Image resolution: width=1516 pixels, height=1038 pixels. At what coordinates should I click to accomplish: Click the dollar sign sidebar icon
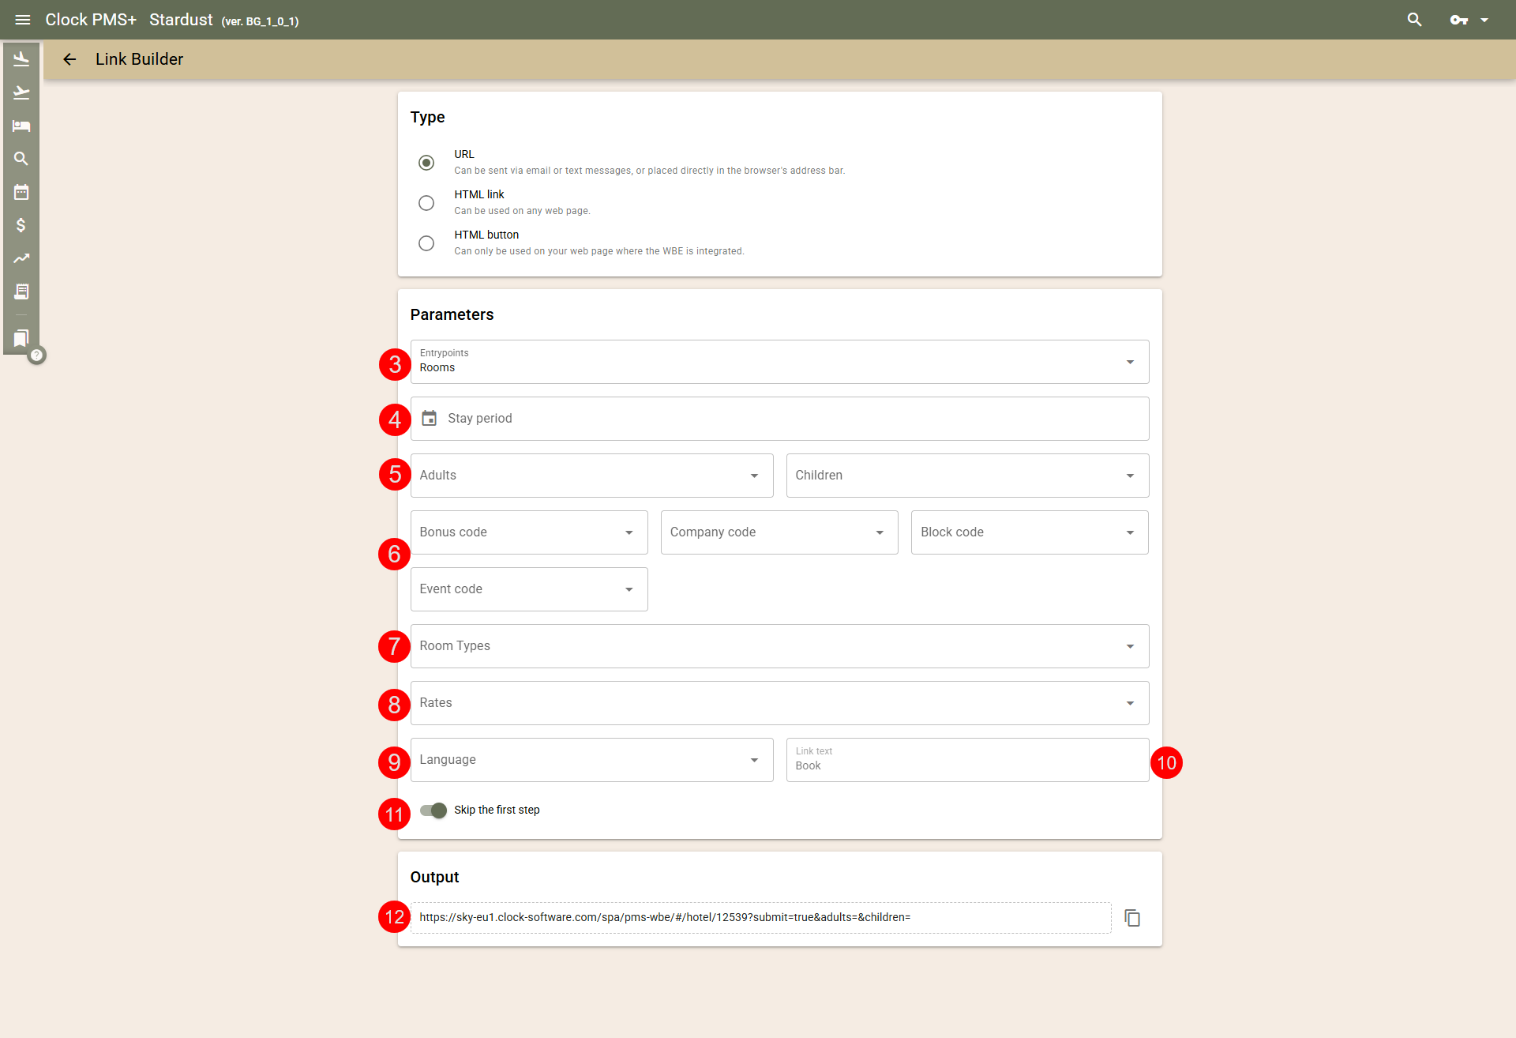21,225
